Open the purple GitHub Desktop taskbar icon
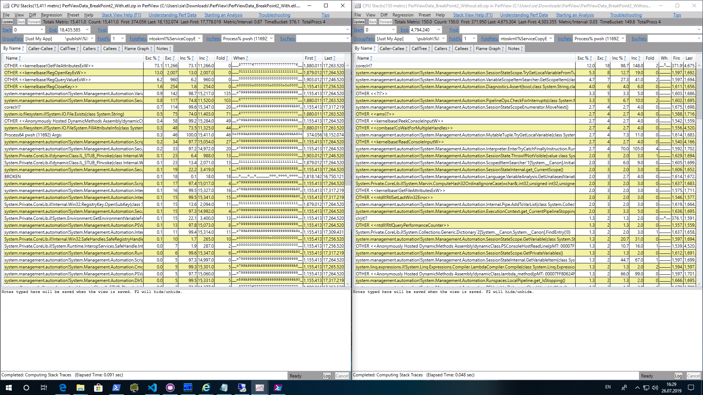The height and width of the screenshot is (395, 703). (x=170, y=388)
